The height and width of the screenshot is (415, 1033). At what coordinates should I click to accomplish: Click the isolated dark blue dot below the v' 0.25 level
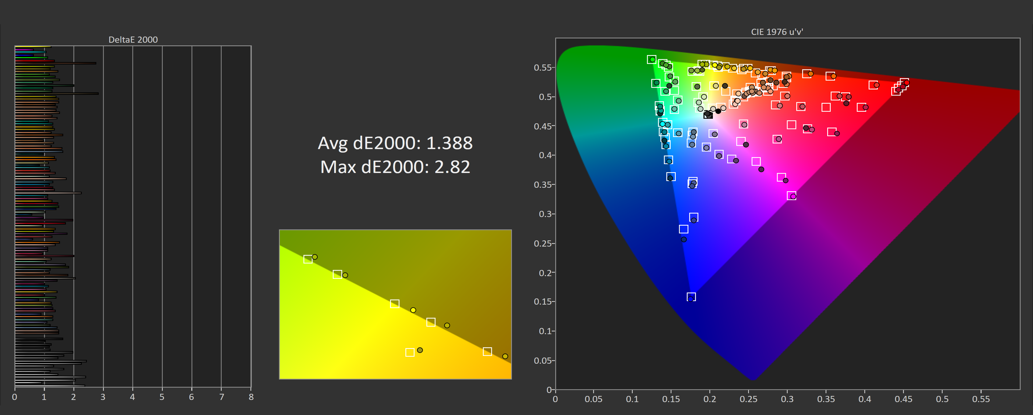point(684,240)
